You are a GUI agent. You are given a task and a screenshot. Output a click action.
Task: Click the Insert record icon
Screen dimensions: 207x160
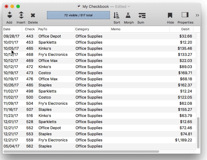[21, 15]
